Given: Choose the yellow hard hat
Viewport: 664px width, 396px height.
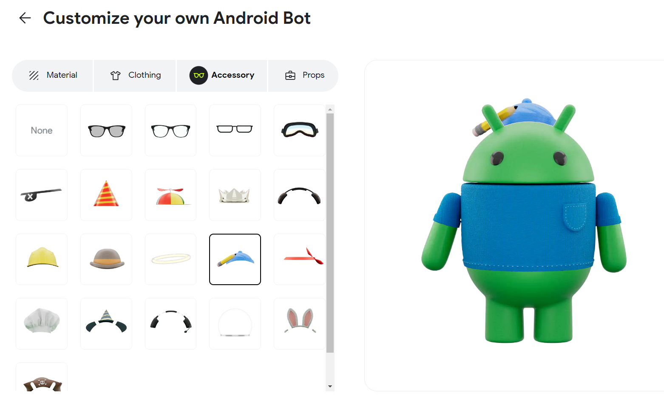Looking at the screenshot, I should 42,259.
